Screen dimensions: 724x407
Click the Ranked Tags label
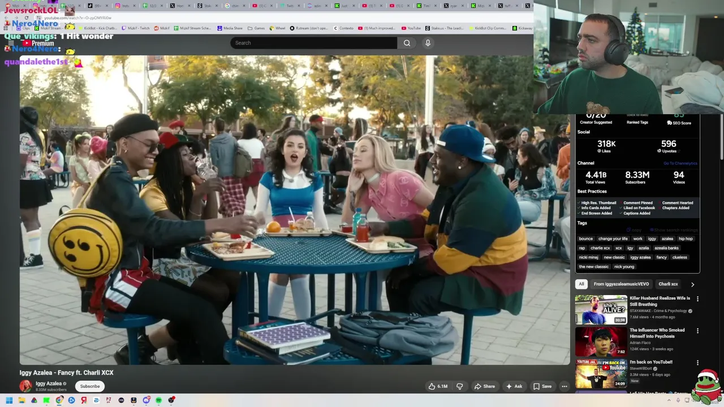click(x=637, y=122)
